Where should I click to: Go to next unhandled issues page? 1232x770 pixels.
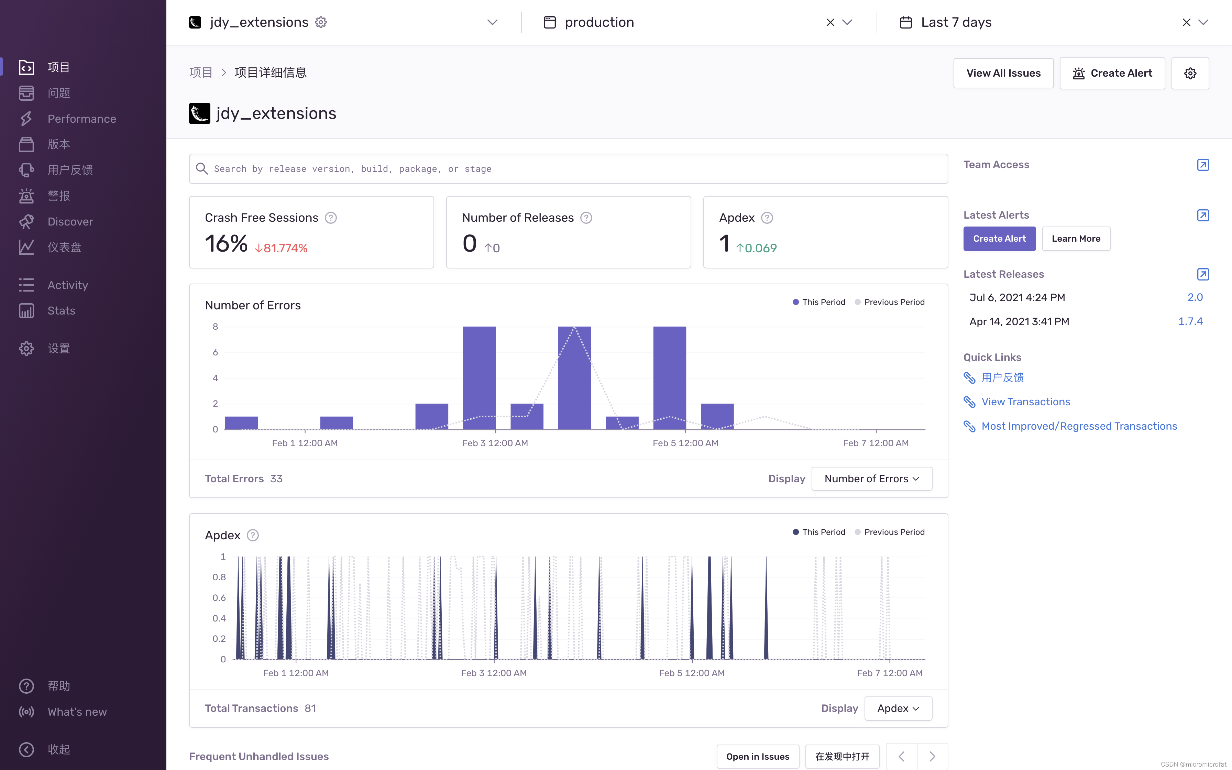pos(932,756)
